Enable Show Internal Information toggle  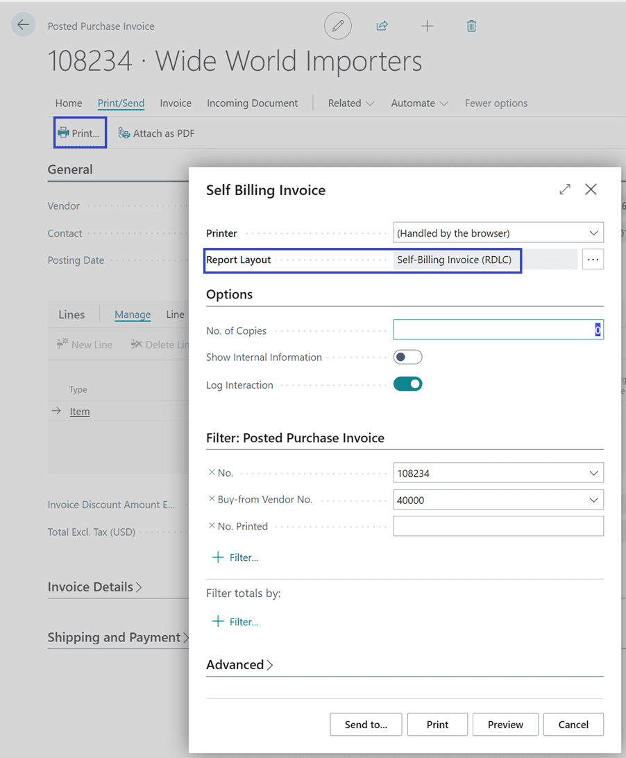(407, 357)
